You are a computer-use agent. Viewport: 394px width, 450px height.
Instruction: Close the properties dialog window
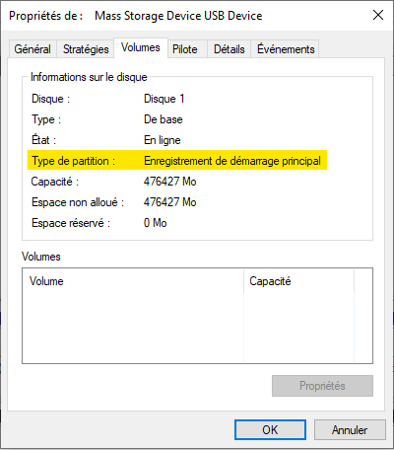[x=378, y=15]
